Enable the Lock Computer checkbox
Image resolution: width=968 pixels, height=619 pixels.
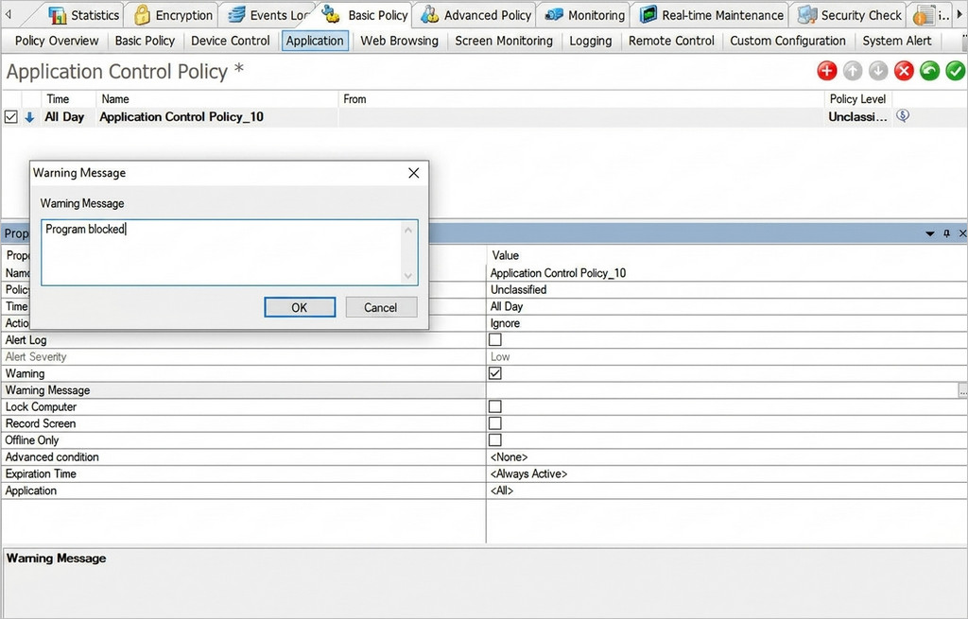tap(495, 406)
